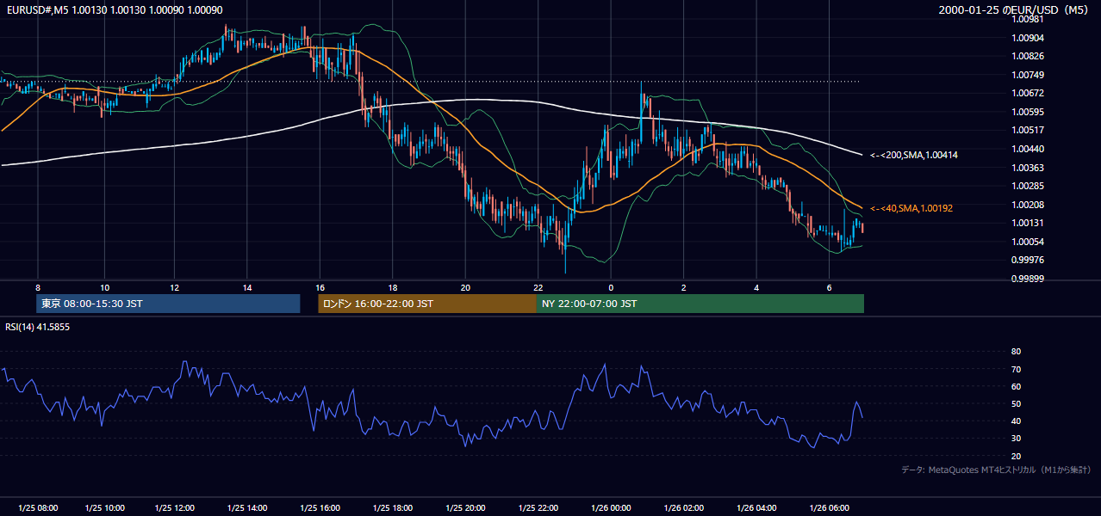
Task: Click price level 1.00285 on the axis
Action: (1028, 186)
